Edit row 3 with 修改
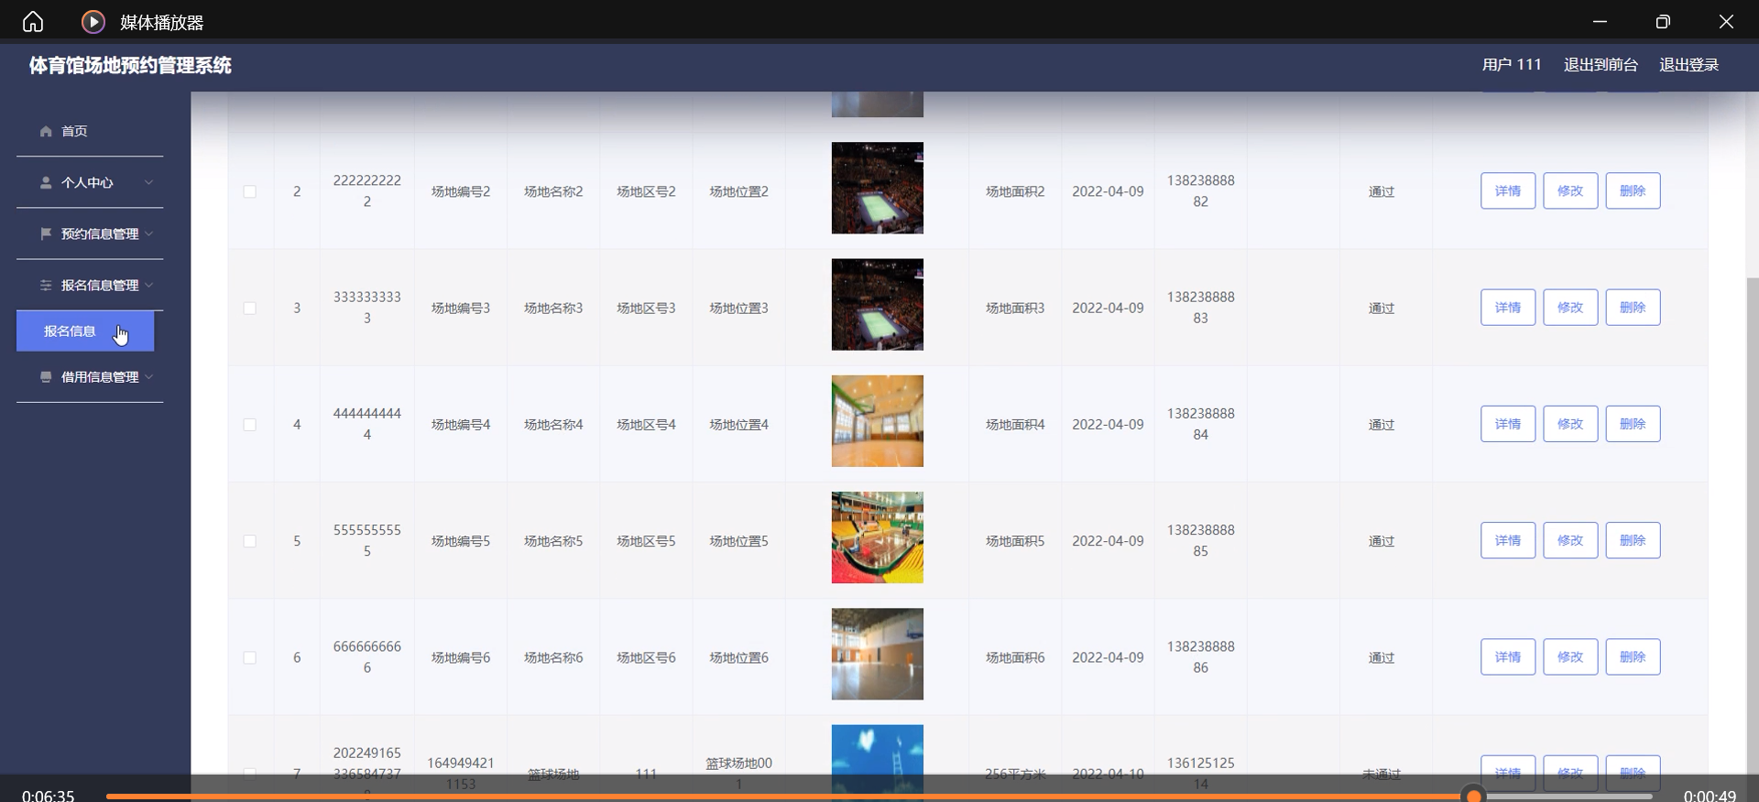This screenshot has height=802, width=1759. point(1570,307)
